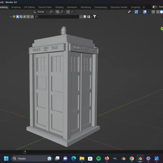Viewport: 163px width, 163px height.
Task: Toggle proportional editing
Action: [68, 12]
